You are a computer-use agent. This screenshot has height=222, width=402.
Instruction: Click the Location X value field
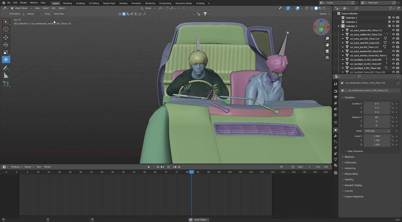377,104
